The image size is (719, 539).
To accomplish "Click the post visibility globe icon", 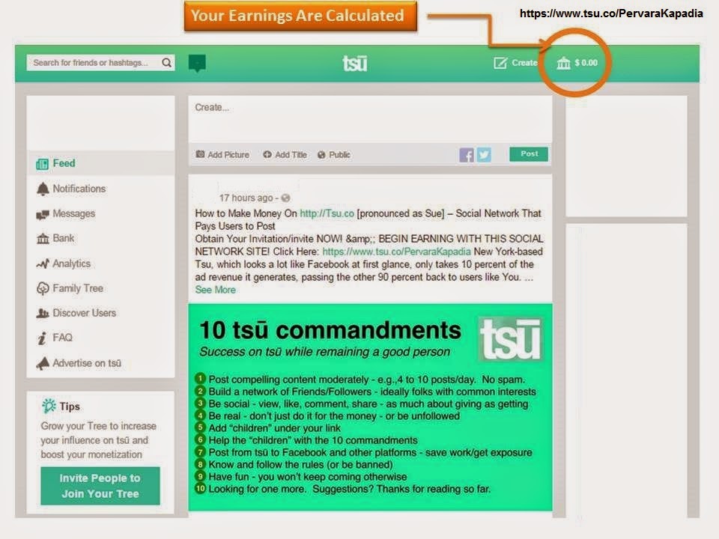I will (285, 198).
